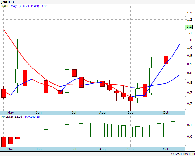Click Oct on the MACD panel time axis
The height and width of the screenshot is (156, 195).
coord(166,149)
